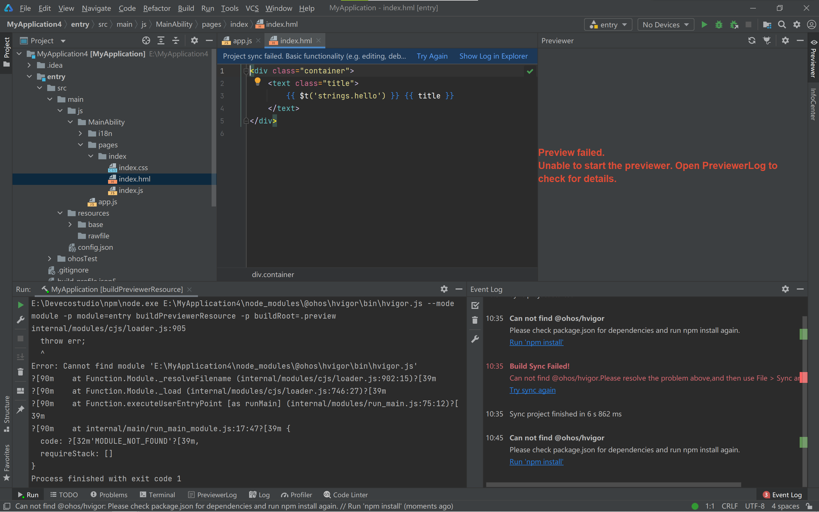Viewport: 819px width, 512px height.
Task: Open the Previewer inspector icon
Action: tap(767, 41)
